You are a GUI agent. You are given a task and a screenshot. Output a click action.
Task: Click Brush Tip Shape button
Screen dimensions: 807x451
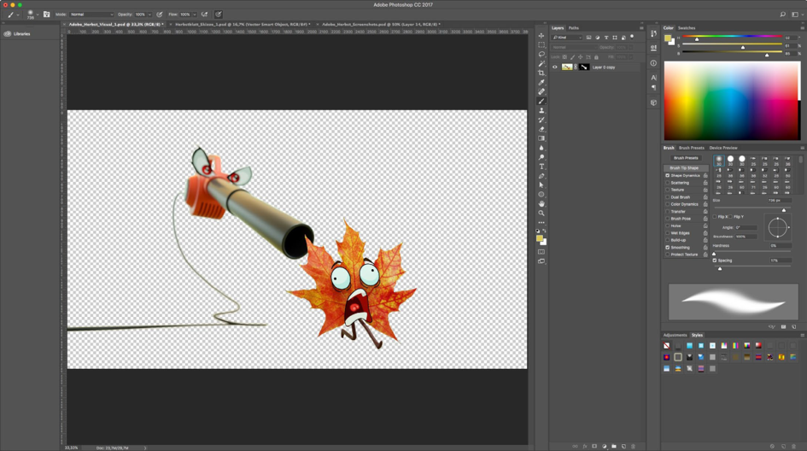[x=686, y=167]
